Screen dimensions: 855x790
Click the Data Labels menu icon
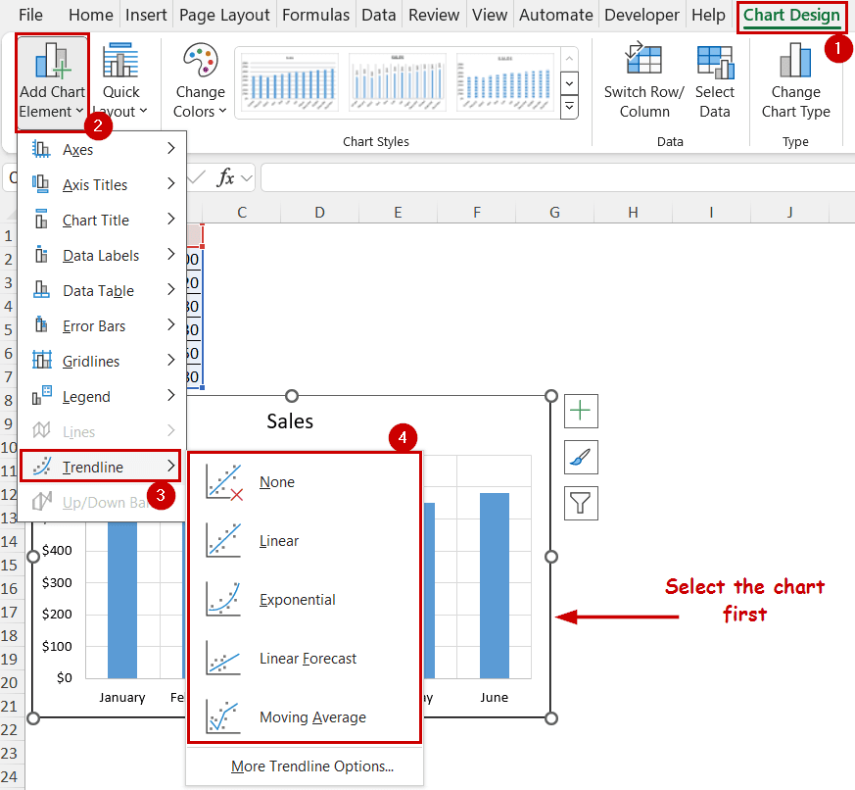pos(41,254)
